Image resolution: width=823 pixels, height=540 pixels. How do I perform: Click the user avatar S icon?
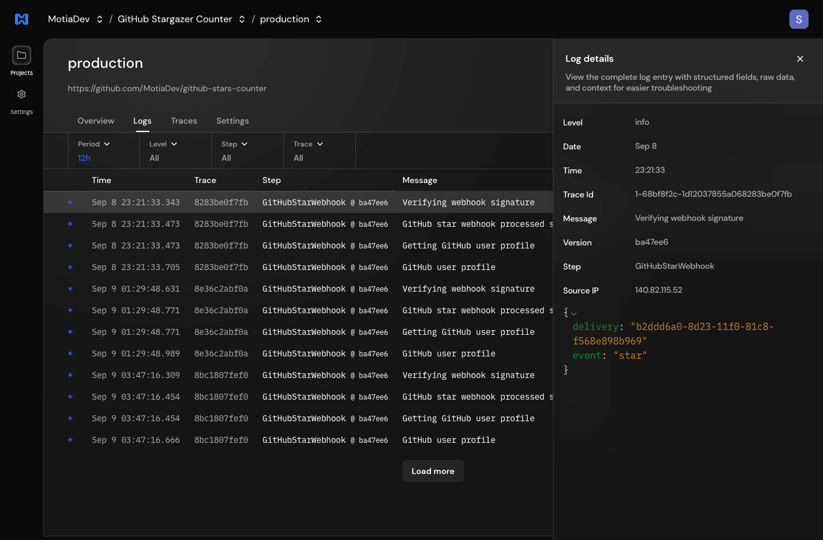point(798,19)
